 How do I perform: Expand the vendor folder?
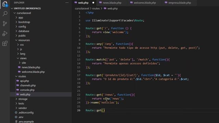[x=16, y=108]
